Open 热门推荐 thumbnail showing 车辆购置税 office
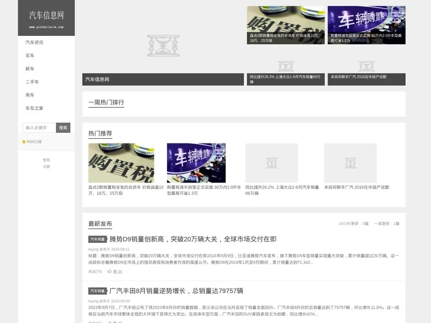Viewport: 431px width, 323px height. tap(196, 163)
